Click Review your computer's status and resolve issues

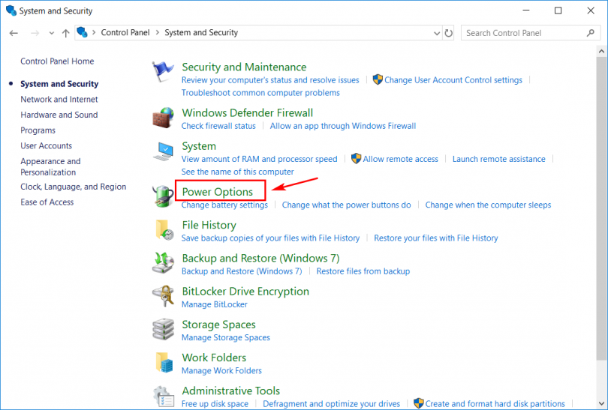point(270,80)
